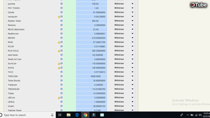Open SWAN info icon
Screen dimensions: 210x118
click(x=61, y=68)
